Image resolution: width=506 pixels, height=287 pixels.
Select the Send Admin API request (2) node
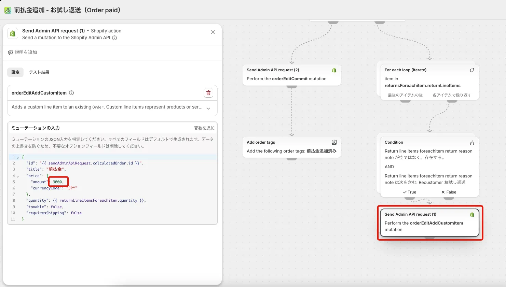coord(292,75)
